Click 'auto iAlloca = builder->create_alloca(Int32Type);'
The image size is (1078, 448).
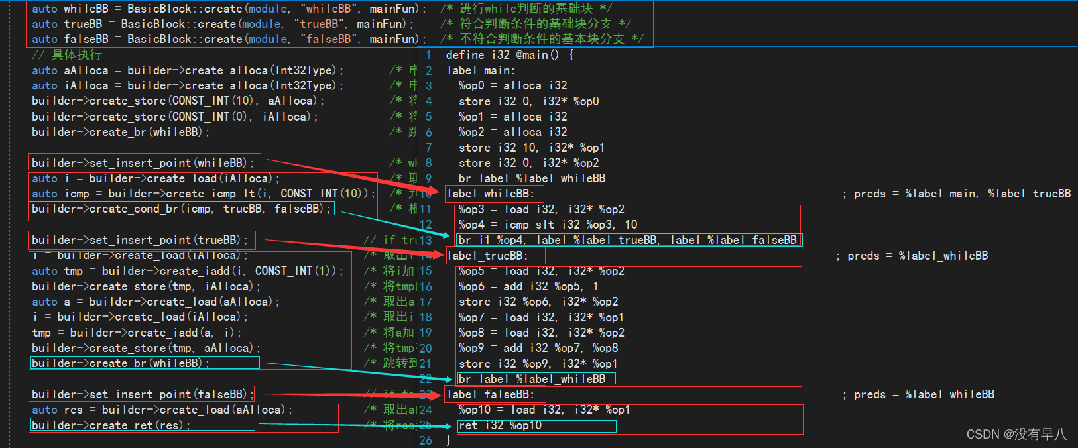188,85
